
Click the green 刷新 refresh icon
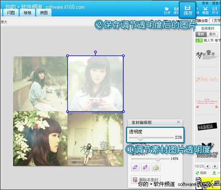pyautogui.click(x=198, y=173)
